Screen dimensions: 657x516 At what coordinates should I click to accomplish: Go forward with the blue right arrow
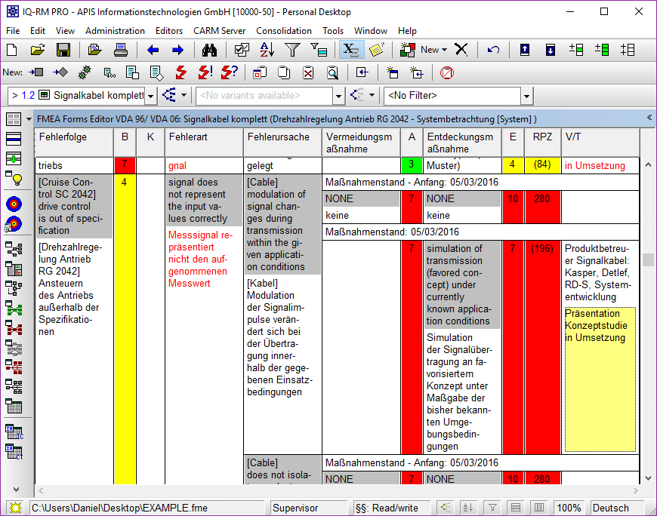click(178, 51)
